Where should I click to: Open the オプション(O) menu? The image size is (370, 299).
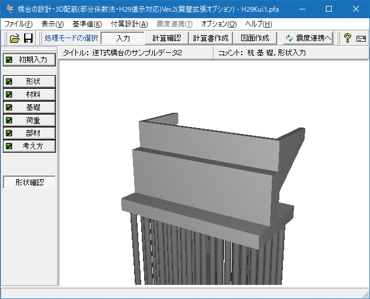219,24
